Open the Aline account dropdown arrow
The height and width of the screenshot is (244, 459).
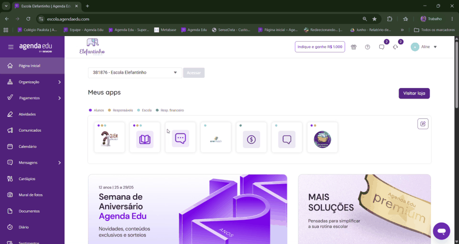(435, 47)
